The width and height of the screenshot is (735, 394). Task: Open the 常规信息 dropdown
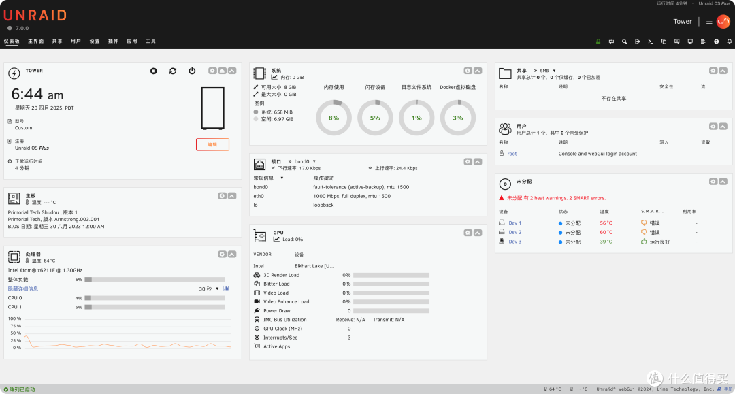point(268,178)
